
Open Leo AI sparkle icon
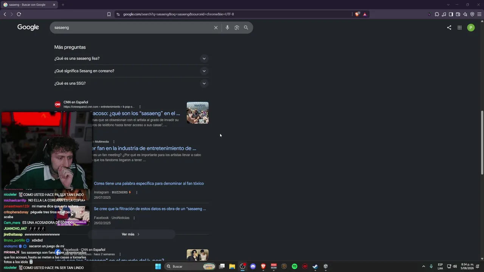(x=465, y=14)
